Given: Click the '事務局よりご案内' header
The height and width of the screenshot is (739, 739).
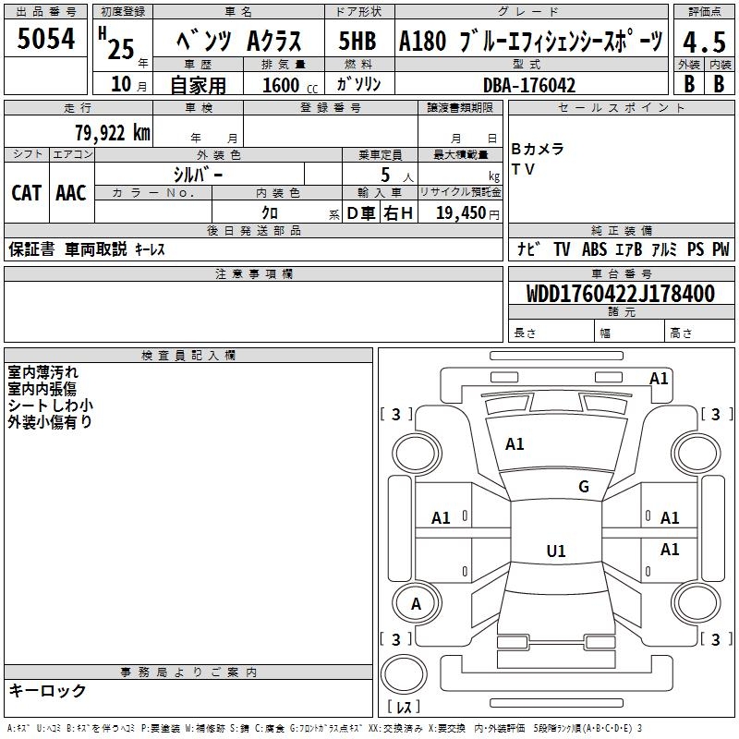Looking at the screenshot, I should pyautogui.click(x=188, y=672).
